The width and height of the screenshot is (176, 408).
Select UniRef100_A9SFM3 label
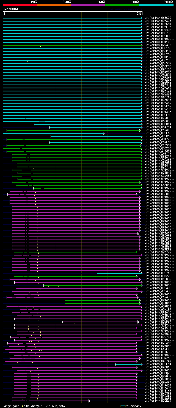coord(158,115)
